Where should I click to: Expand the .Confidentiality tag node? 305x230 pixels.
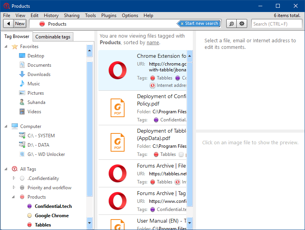tap(14, 178)
